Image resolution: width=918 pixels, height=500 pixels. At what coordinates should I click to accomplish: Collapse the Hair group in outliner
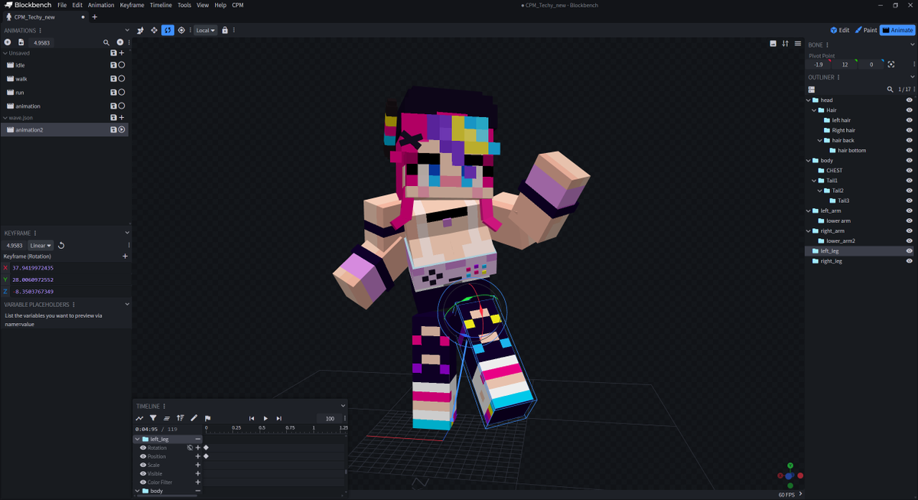pyautogui.click(x=814, y=110)
